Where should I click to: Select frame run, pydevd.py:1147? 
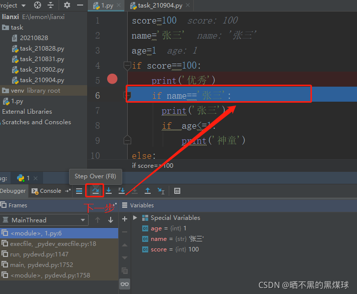tap(59, 254)
